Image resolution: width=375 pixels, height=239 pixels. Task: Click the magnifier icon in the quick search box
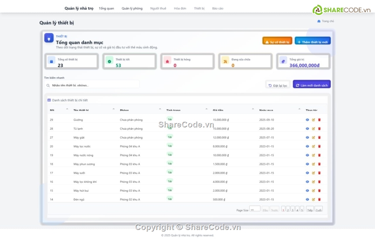pos(49,84)
